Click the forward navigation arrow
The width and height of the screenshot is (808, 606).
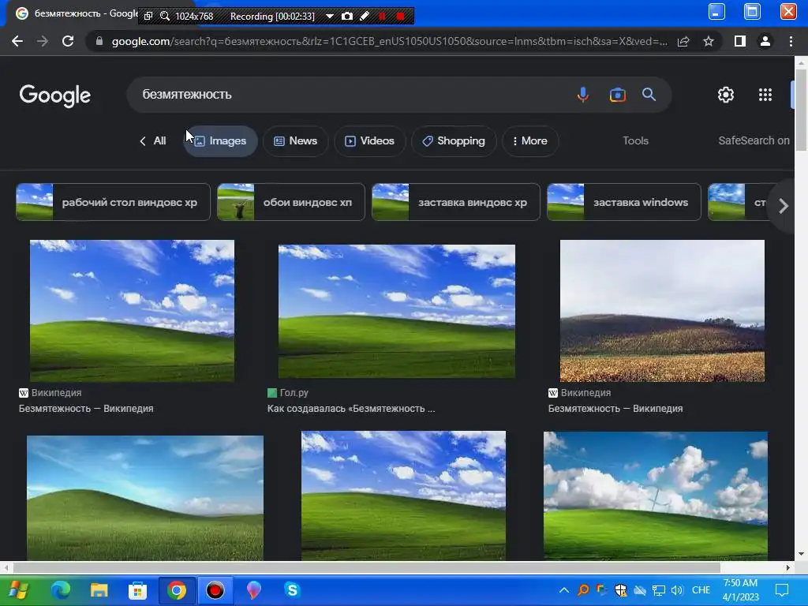pyautogui.click(x=43, y=41)
